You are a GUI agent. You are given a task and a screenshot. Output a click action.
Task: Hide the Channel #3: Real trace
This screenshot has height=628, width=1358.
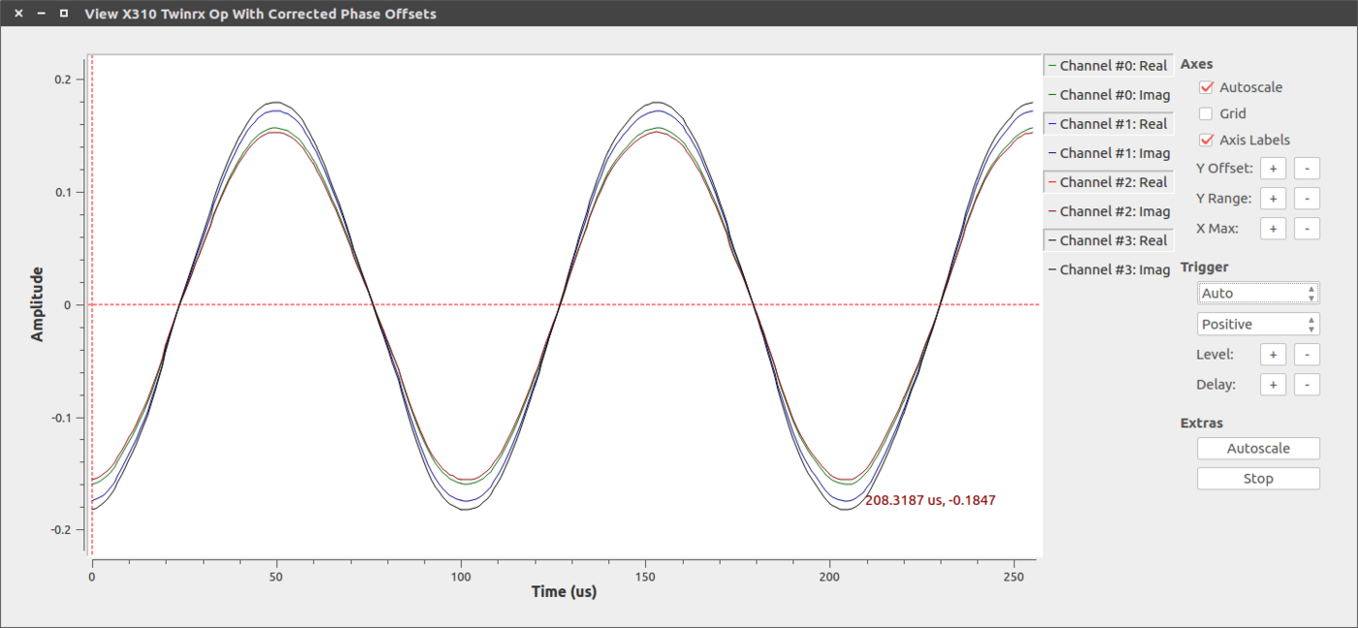click(1108, 239)
